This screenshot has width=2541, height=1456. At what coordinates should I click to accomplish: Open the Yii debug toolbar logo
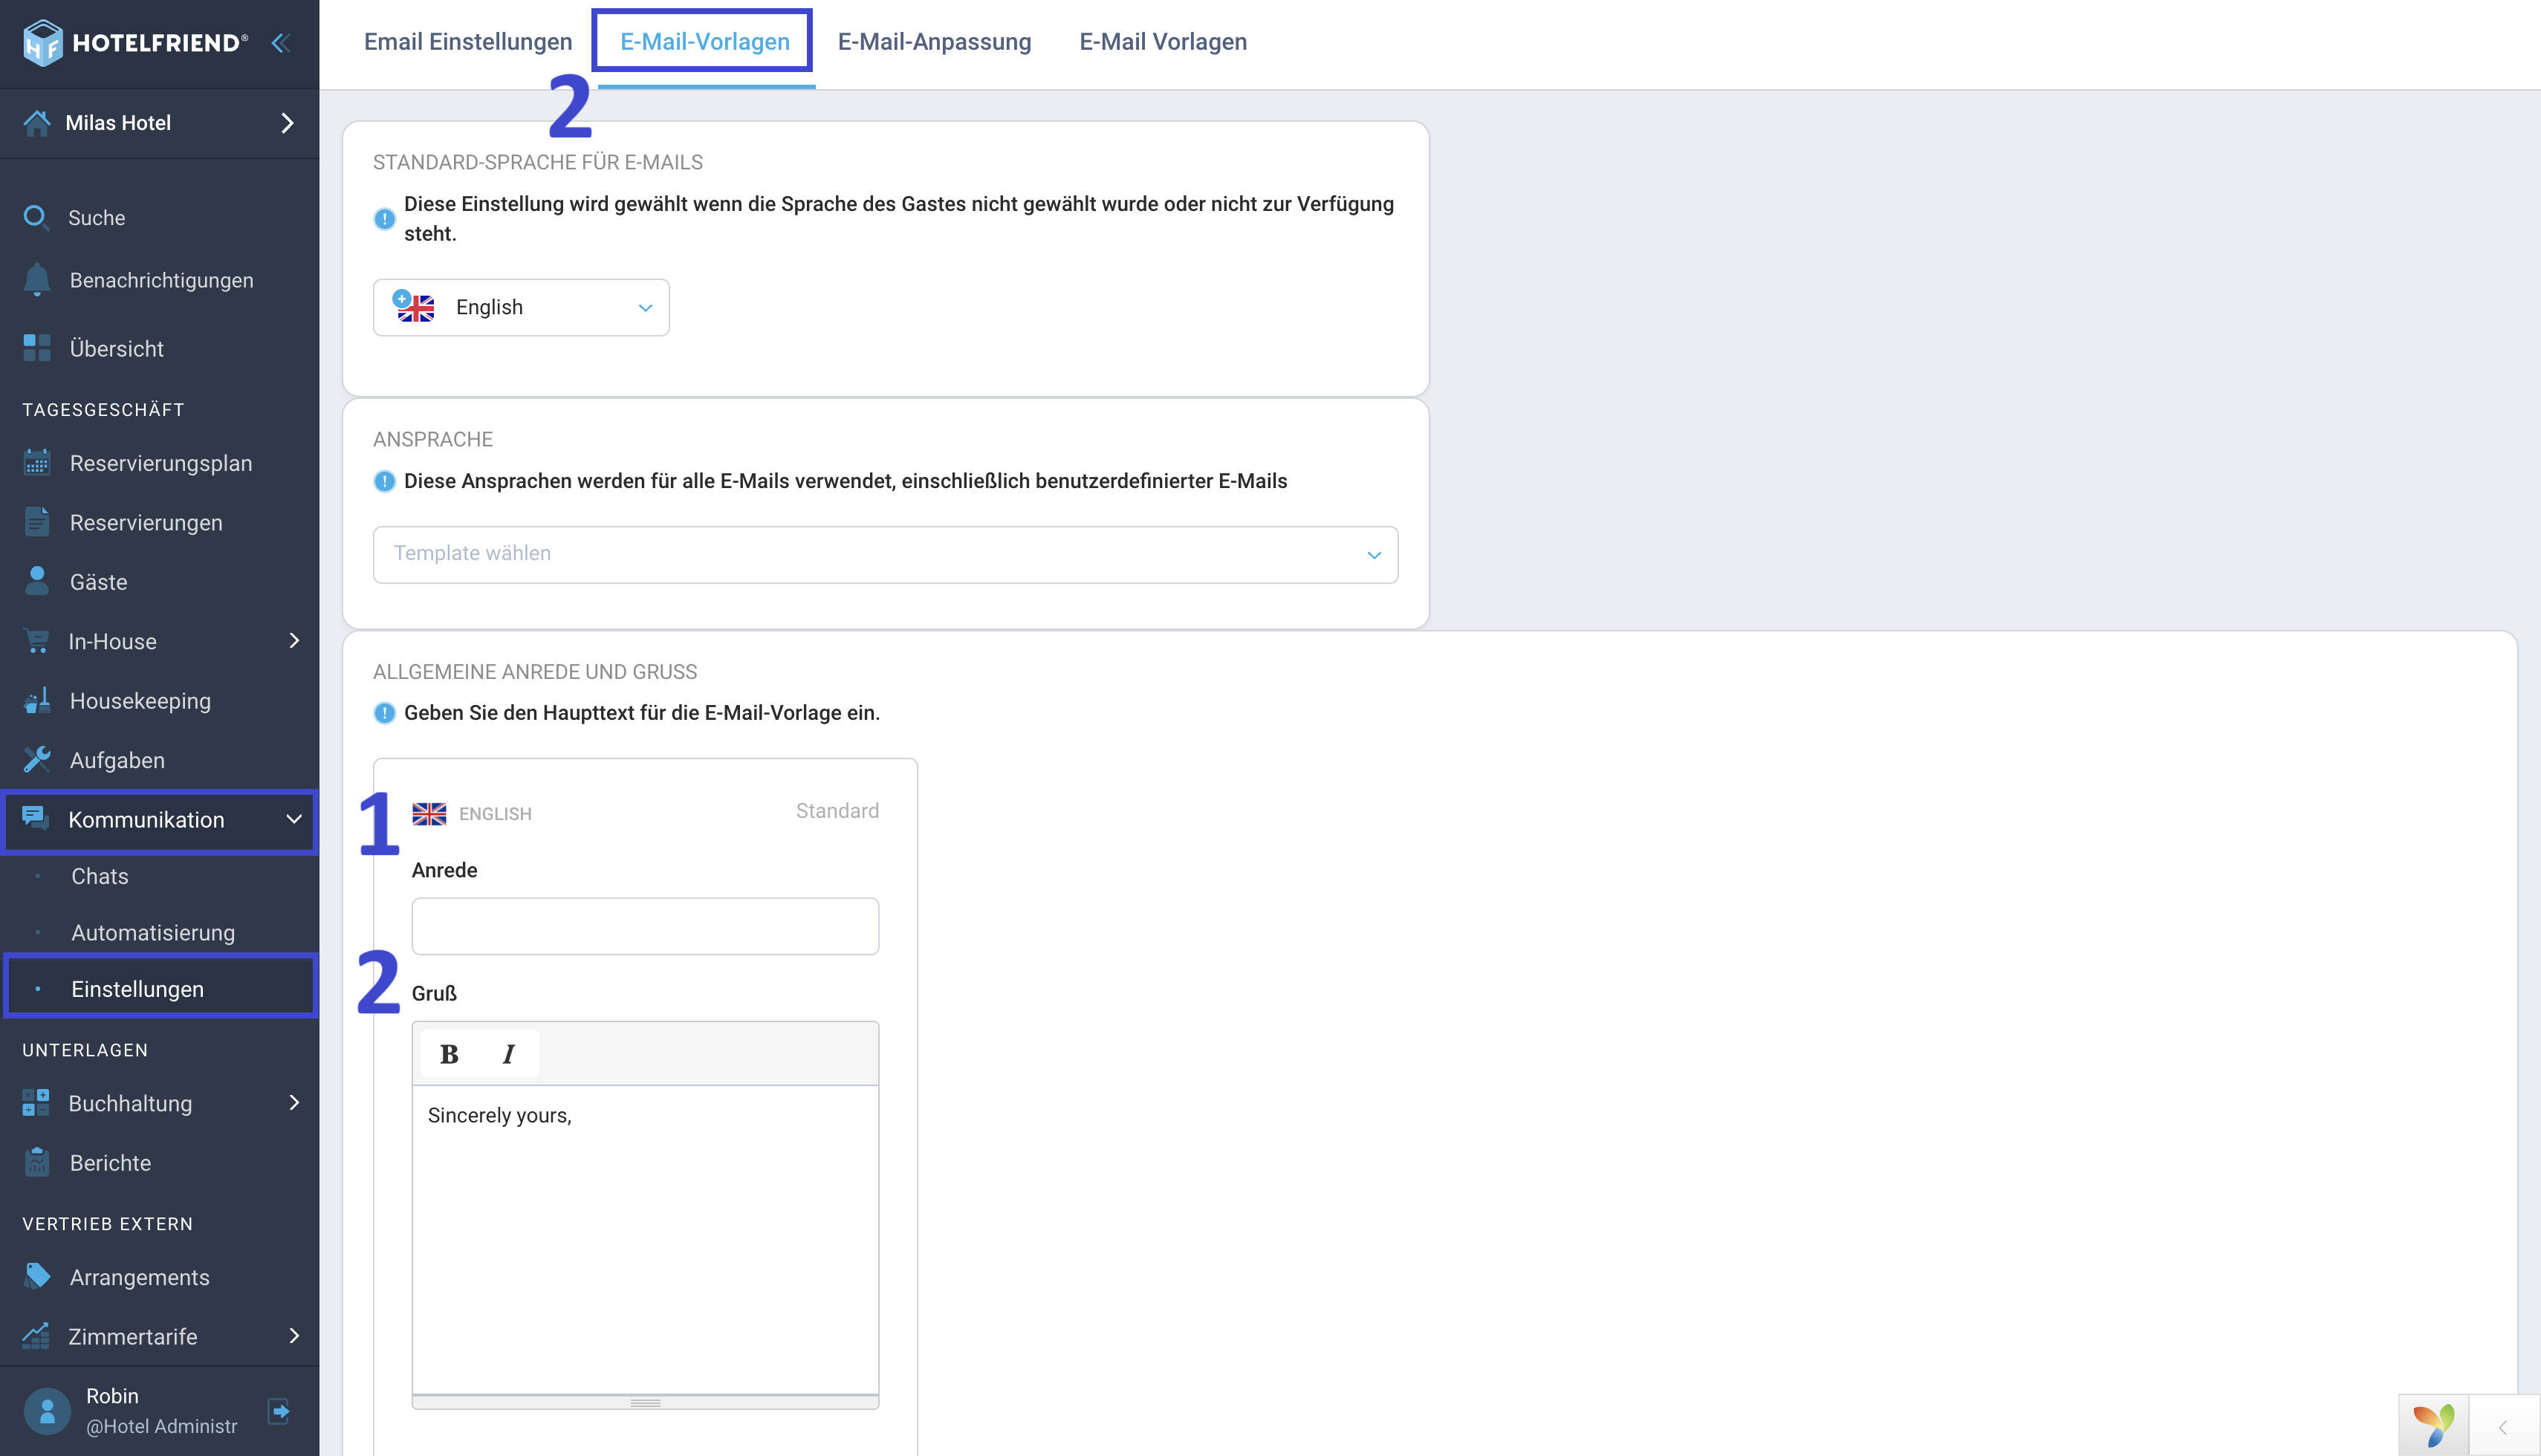click(x=2432, y=1426)
